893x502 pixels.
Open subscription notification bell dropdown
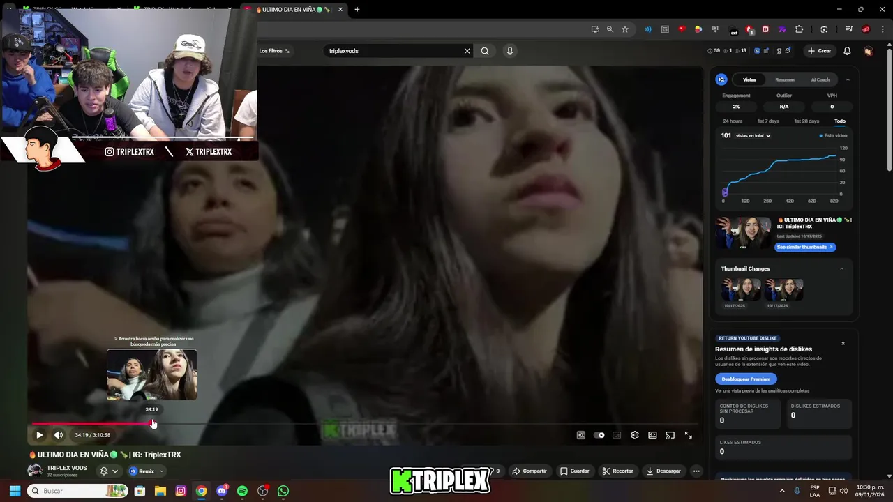pos(109,471)
